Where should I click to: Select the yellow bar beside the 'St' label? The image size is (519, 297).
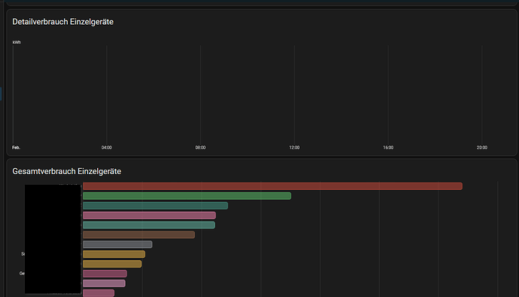[114, 254]
